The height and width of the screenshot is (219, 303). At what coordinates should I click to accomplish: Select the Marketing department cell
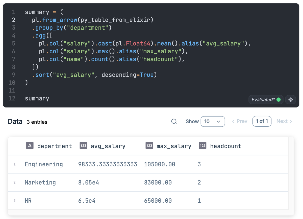click(x=40, y=182)
